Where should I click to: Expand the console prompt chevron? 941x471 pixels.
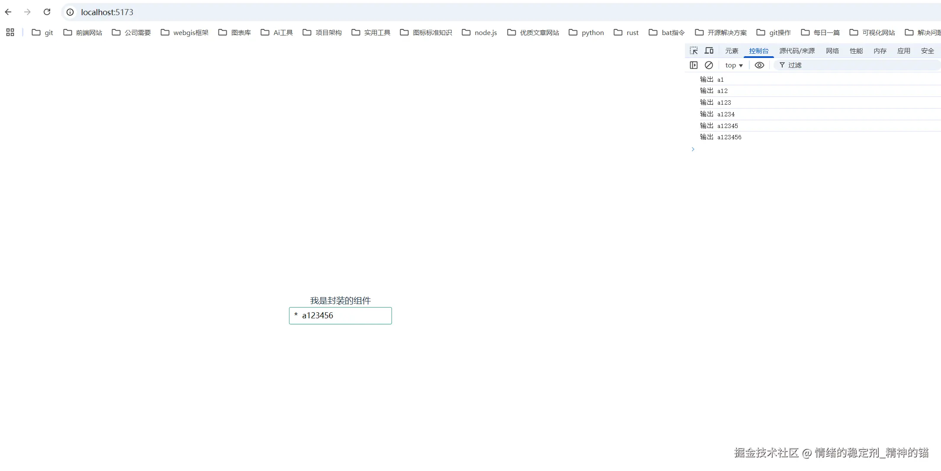(693, 149)
